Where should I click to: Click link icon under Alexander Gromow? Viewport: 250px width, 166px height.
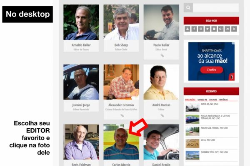[x=122, y=115]
